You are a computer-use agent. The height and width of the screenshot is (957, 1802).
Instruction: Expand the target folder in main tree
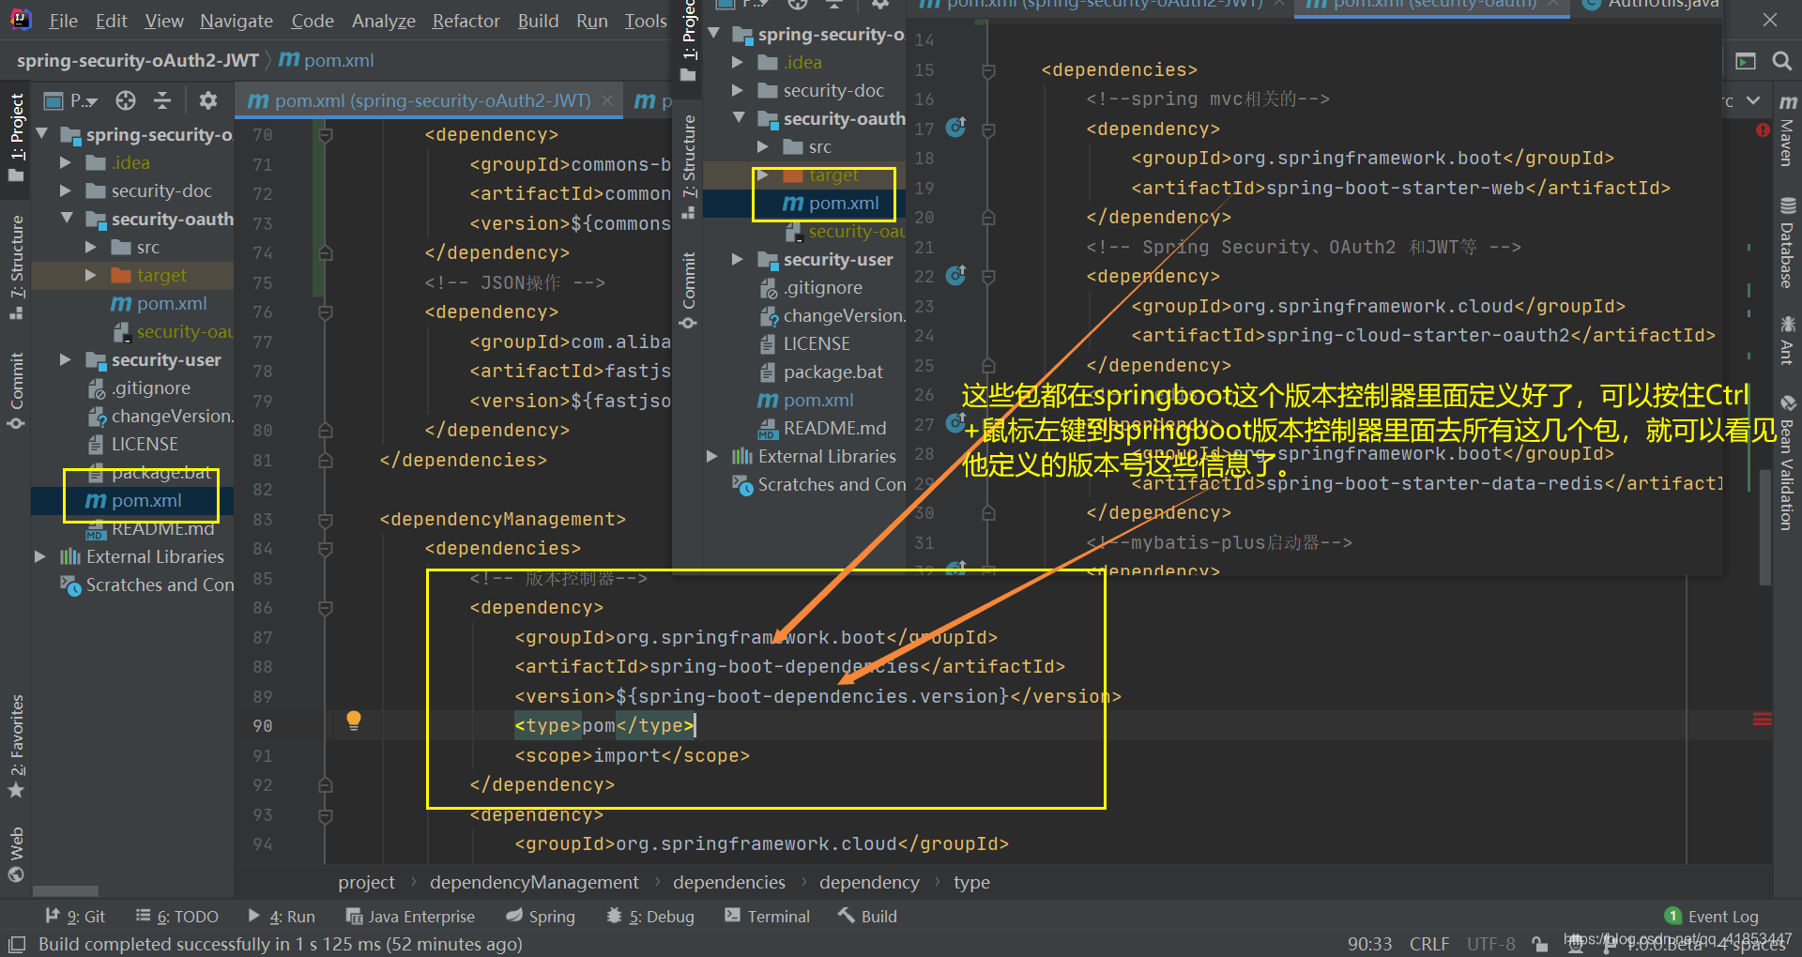coord(91,275)
